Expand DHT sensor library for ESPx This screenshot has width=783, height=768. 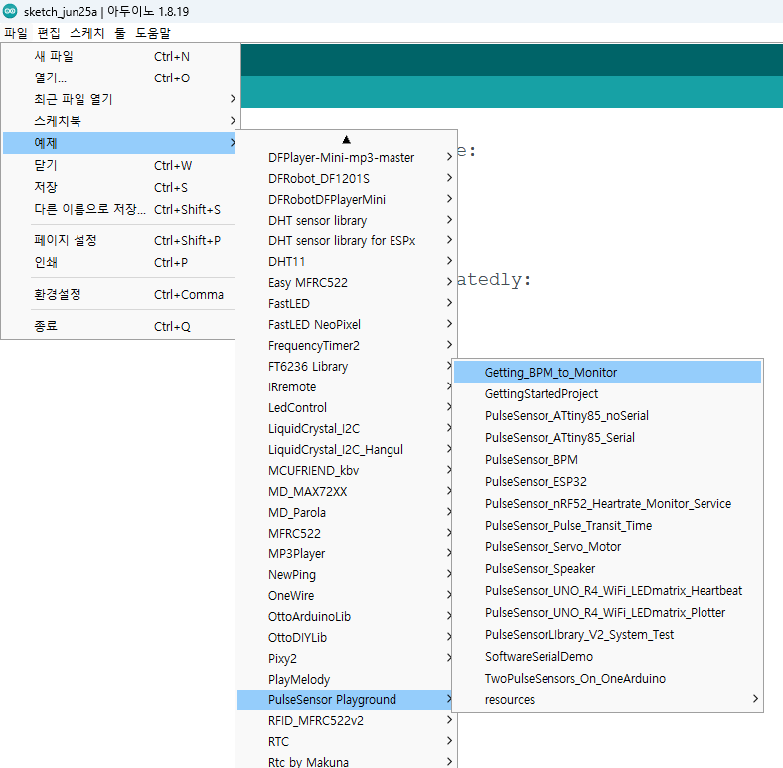[346, 240]
